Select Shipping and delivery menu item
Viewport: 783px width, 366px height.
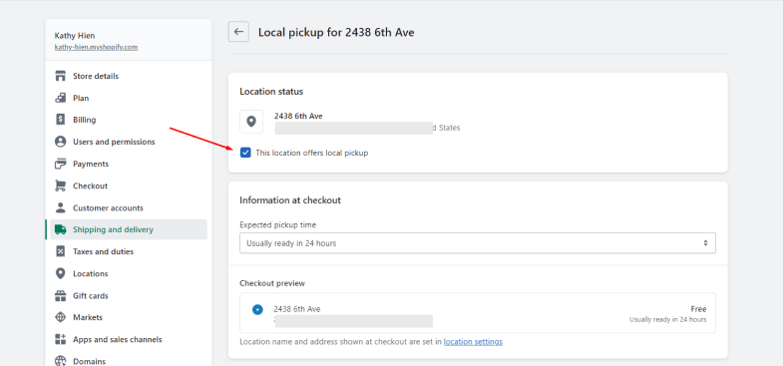(129, 229)
